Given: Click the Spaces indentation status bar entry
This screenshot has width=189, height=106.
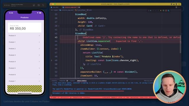Looking at the screenshot, I should [114, 97].
